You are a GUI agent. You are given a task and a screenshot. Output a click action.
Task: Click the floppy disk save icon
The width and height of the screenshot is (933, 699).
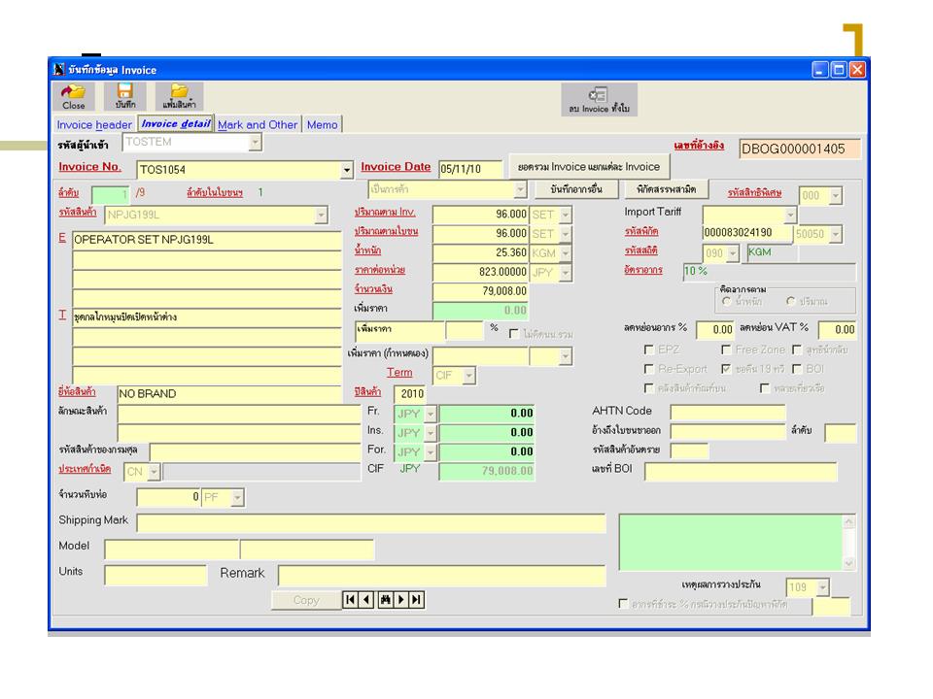(125, 95)
